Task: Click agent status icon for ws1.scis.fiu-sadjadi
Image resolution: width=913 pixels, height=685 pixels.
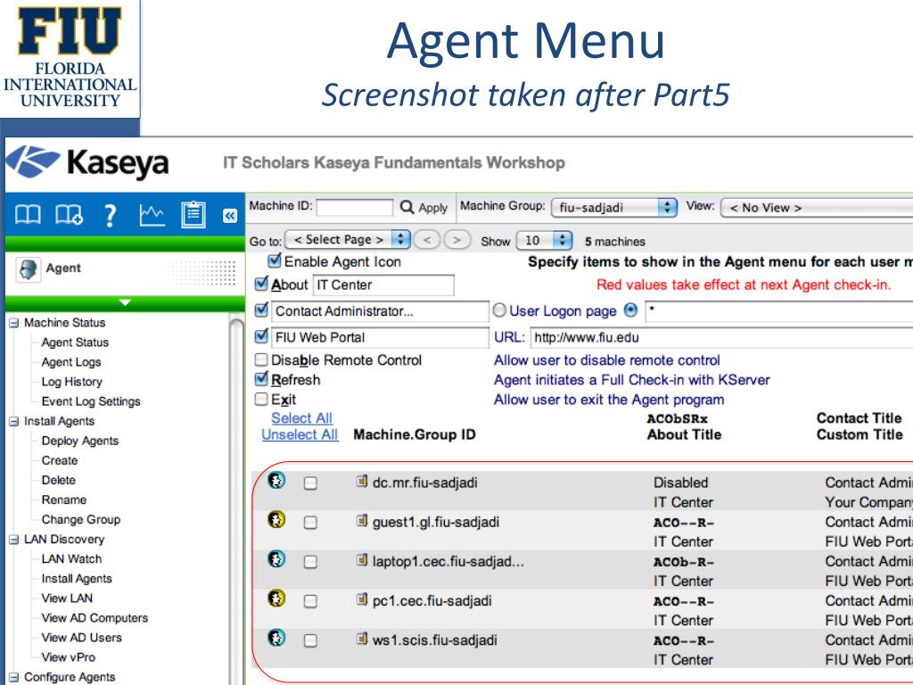Action: pyautogui.click(x=276, y=637)
